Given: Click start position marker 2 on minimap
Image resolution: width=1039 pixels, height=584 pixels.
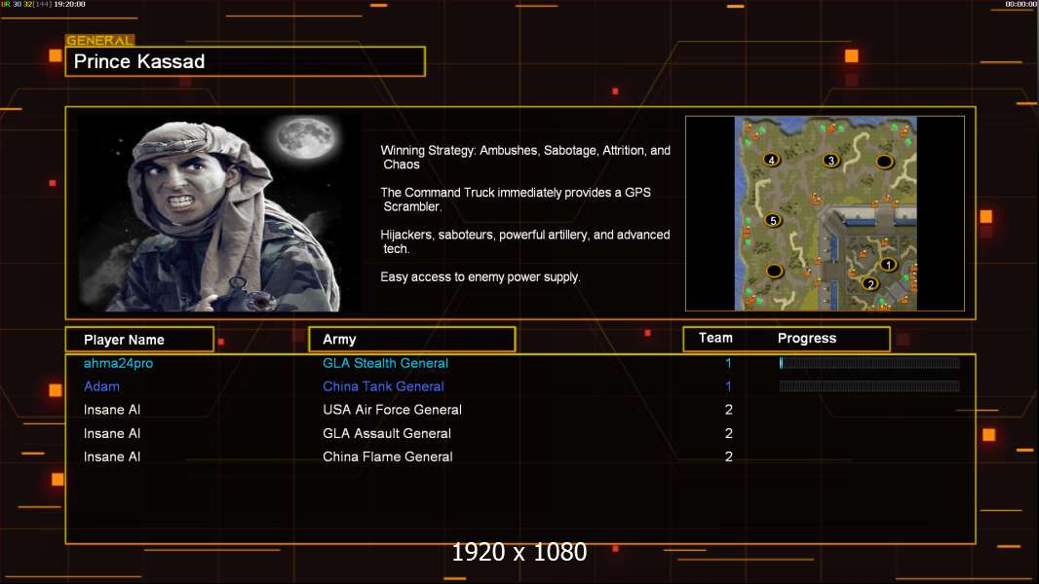Looking at the screenshot, I should (870, 284).
